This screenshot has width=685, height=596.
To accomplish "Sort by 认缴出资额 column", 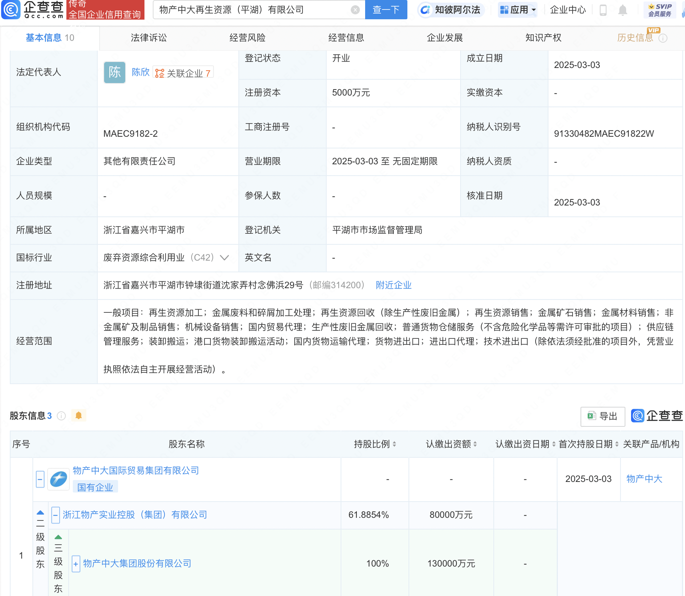I will click(x=475, y=444).
